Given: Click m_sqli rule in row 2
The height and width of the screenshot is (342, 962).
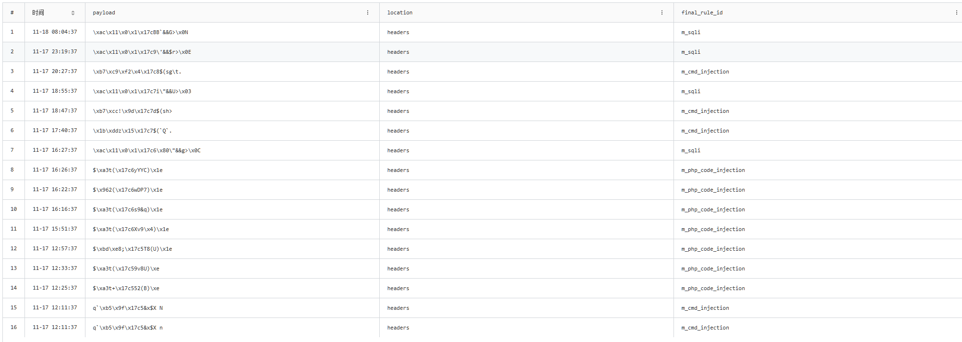Looking at the screenshot, I should coord(690,52).
